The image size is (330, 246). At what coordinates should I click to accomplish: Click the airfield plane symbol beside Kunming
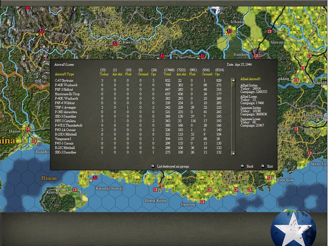[46, 29]
